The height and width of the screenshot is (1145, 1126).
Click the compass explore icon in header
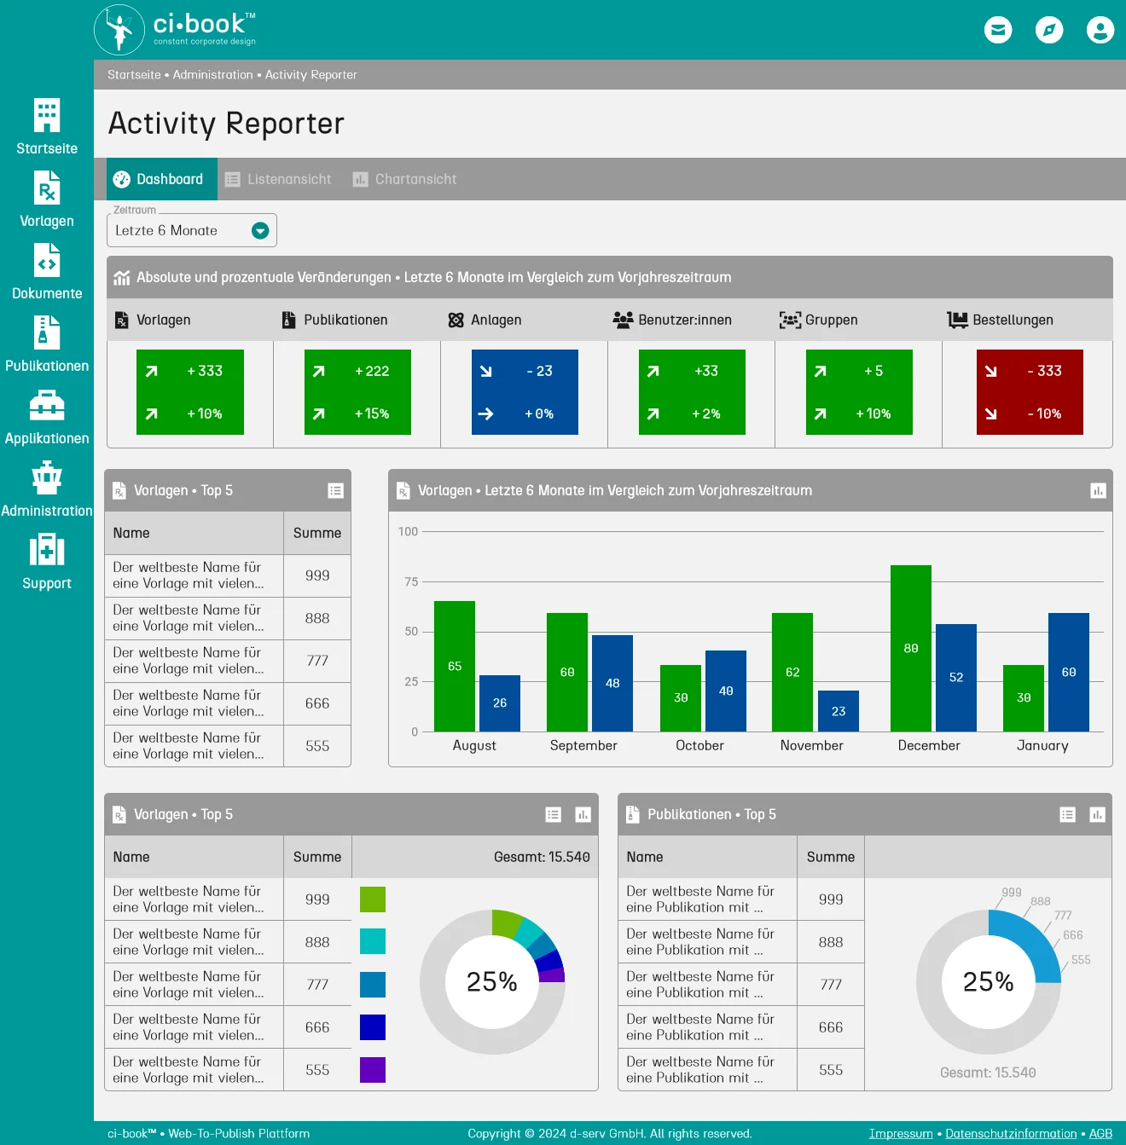1048,31
